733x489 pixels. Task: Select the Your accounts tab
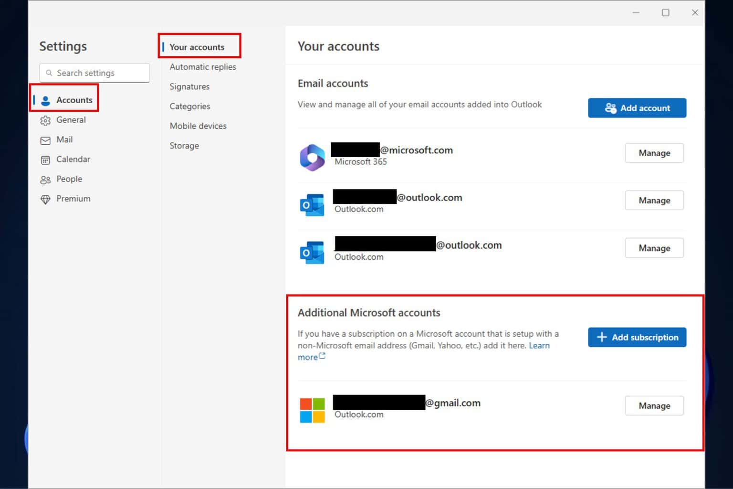[197, 47]
